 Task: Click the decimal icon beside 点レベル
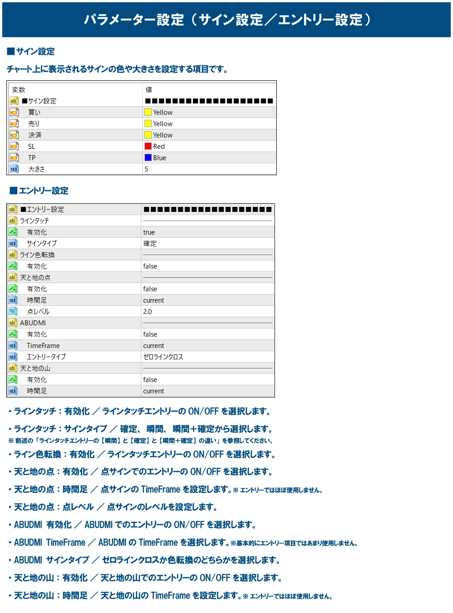click(x=13, y=311)
